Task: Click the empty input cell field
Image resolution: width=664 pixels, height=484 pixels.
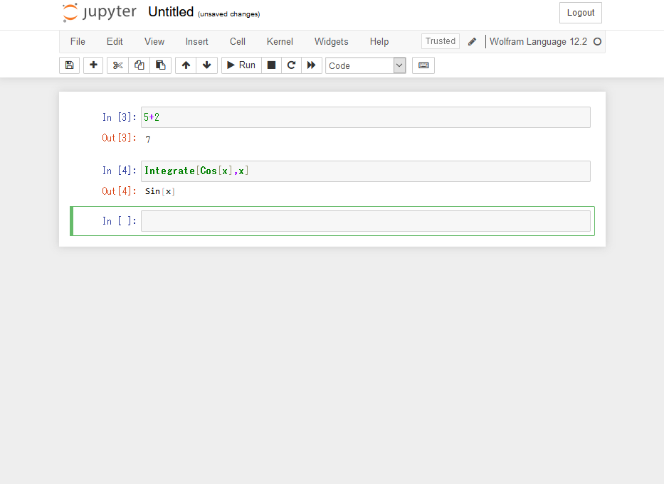Action: click(365, 221)
